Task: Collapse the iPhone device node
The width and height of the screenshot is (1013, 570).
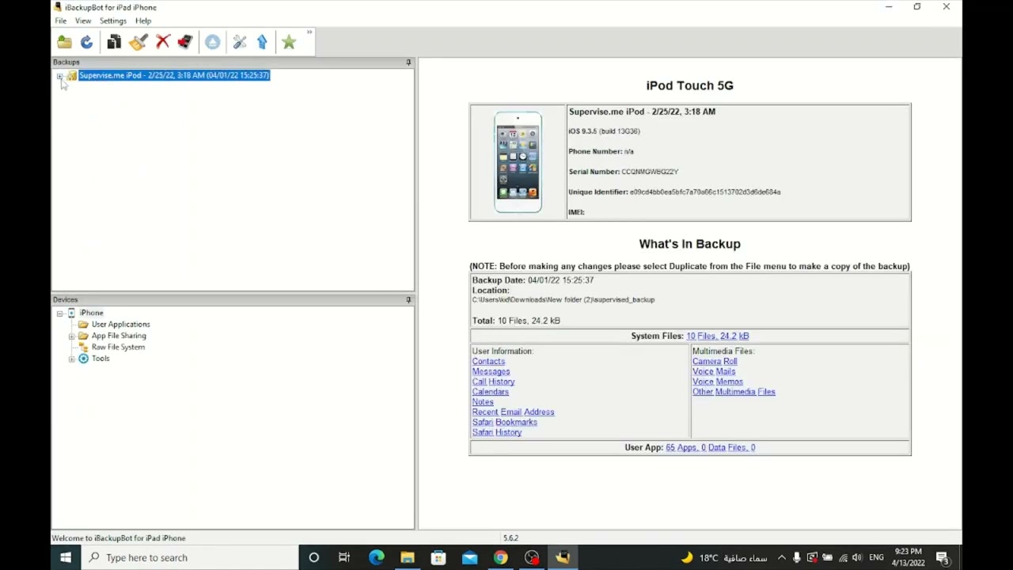Action: pos(59,313)
